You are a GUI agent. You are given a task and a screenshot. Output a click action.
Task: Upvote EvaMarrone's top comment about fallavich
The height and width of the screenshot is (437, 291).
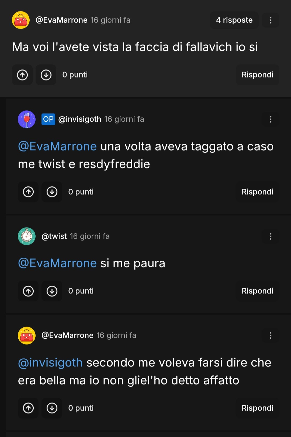(22, 75)
